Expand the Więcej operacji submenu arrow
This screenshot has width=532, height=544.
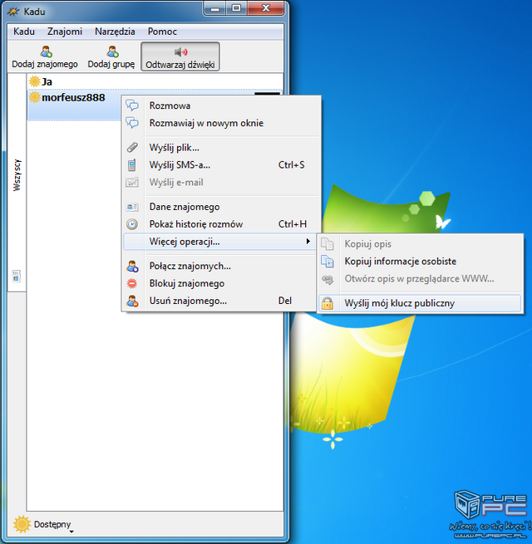coord(308,241)
